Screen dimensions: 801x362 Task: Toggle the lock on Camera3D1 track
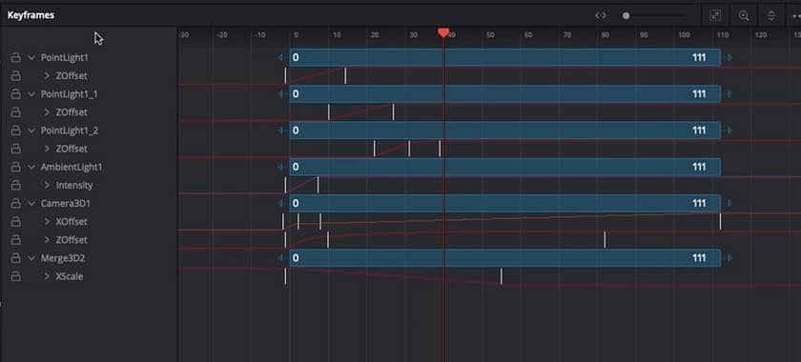click(16, 203)
